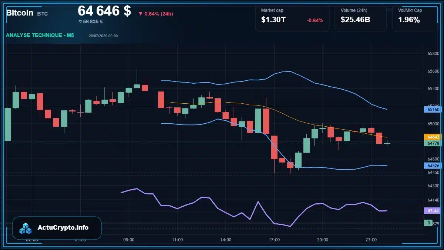Click the orange 64843 moving average tag

[433, 137]
